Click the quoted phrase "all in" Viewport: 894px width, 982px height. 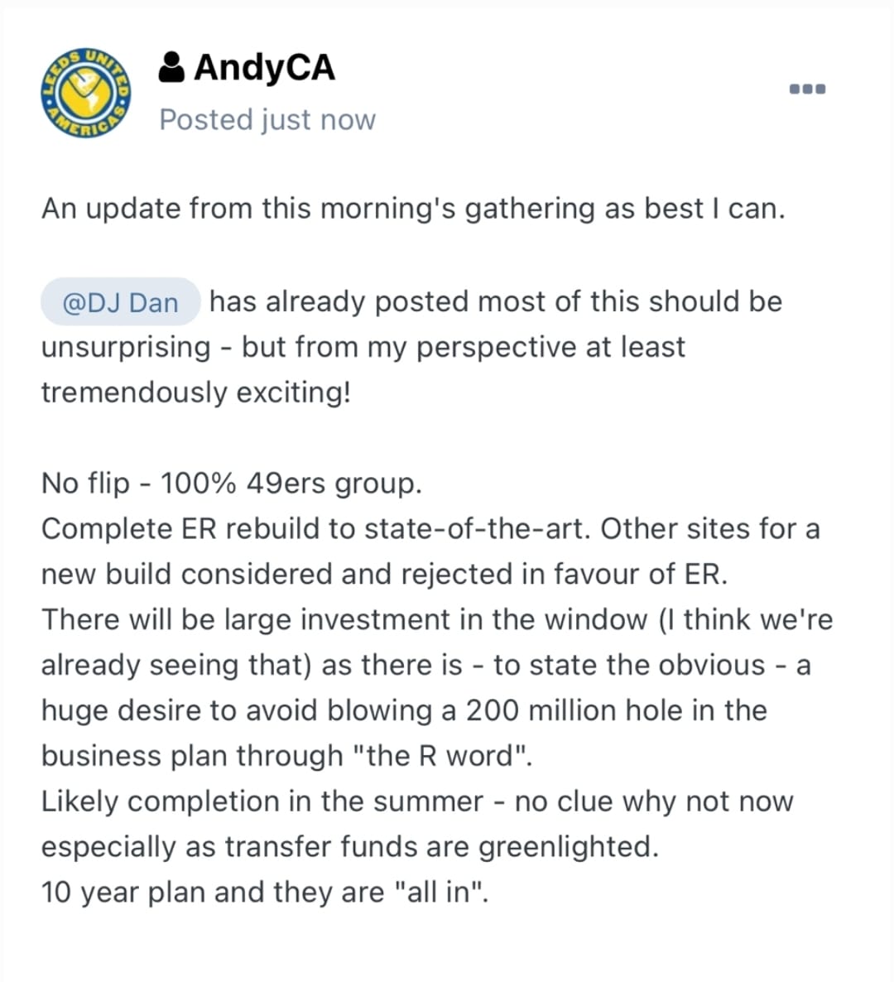(x=443, y=893)
